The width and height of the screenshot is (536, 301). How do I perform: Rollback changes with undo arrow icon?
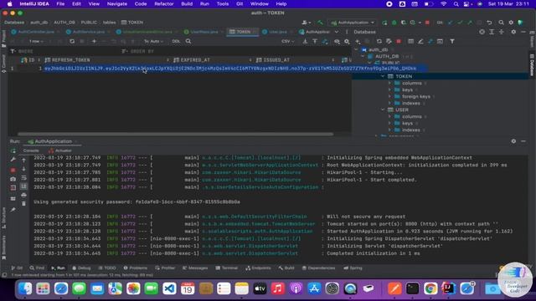click(489, 23)
